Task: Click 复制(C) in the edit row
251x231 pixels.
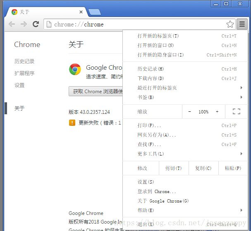Action: (203, 168)
